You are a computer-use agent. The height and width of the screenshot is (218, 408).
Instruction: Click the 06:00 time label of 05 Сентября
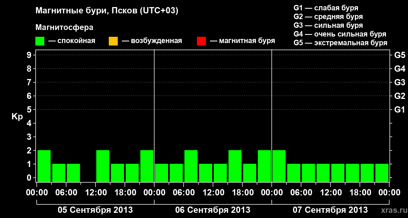click(66, 193)
